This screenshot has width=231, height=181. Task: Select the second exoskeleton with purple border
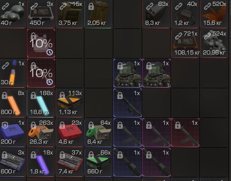157,73
